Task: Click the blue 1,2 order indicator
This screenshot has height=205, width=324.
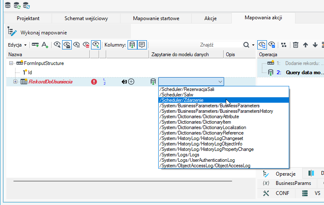Action: [x=105, y=82]
